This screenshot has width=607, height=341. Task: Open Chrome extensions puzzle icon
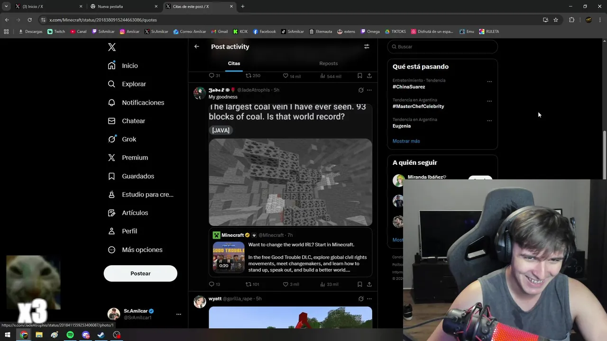571,20
